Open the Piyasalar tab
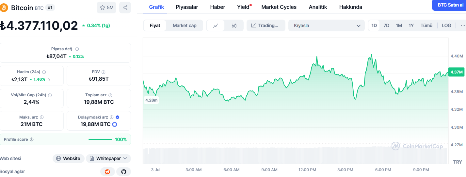Screen dimensions: 466x177 (187, 7)
